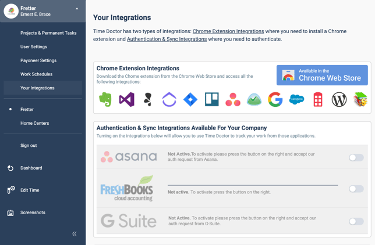Image resolution: width=375 pixels, height=245 pixels.
Task: Click the asana logo in sync list
Action: [129, 157]
